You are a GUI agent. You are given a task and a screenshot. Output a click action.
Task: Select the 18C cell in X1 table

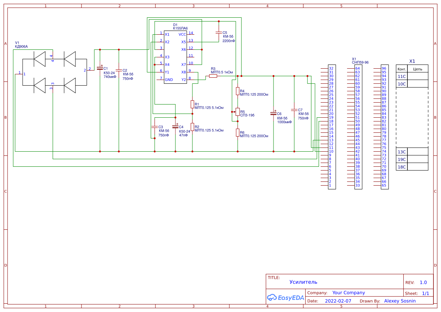(x=402, y=167)
